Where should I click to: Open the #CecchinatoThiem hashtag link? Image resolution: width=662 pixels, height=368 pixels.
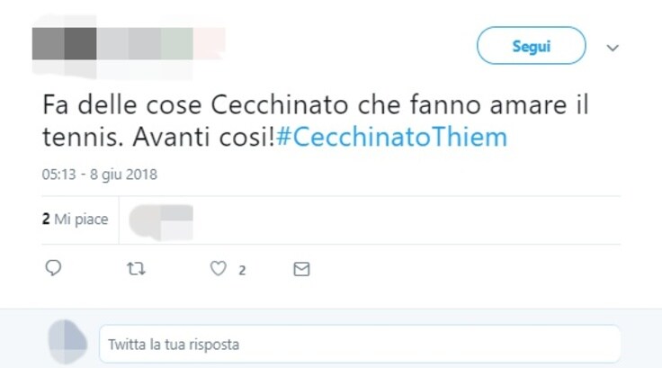(x=392, y=137)
